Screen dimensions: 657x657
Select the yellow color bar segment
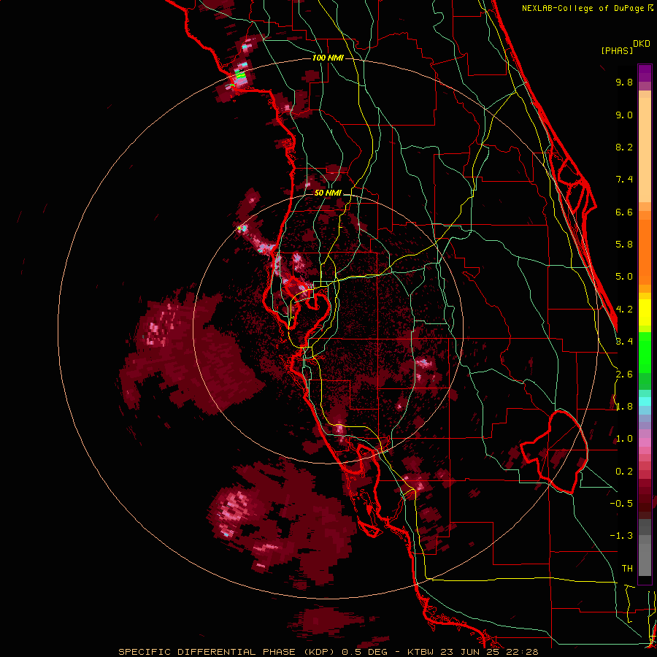click(645, 312)
